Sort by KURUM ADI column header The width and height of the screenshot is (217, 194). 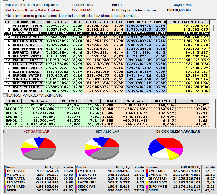[x=27, y=22]
